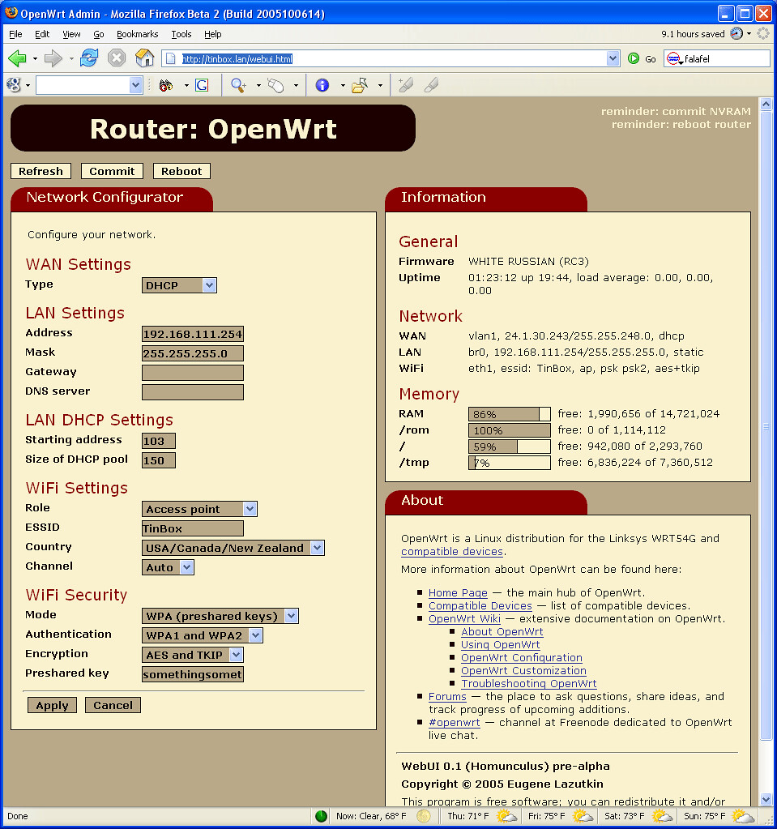Open the Country dropdown
Screen dimensions: 777x829
click(233, 548)
